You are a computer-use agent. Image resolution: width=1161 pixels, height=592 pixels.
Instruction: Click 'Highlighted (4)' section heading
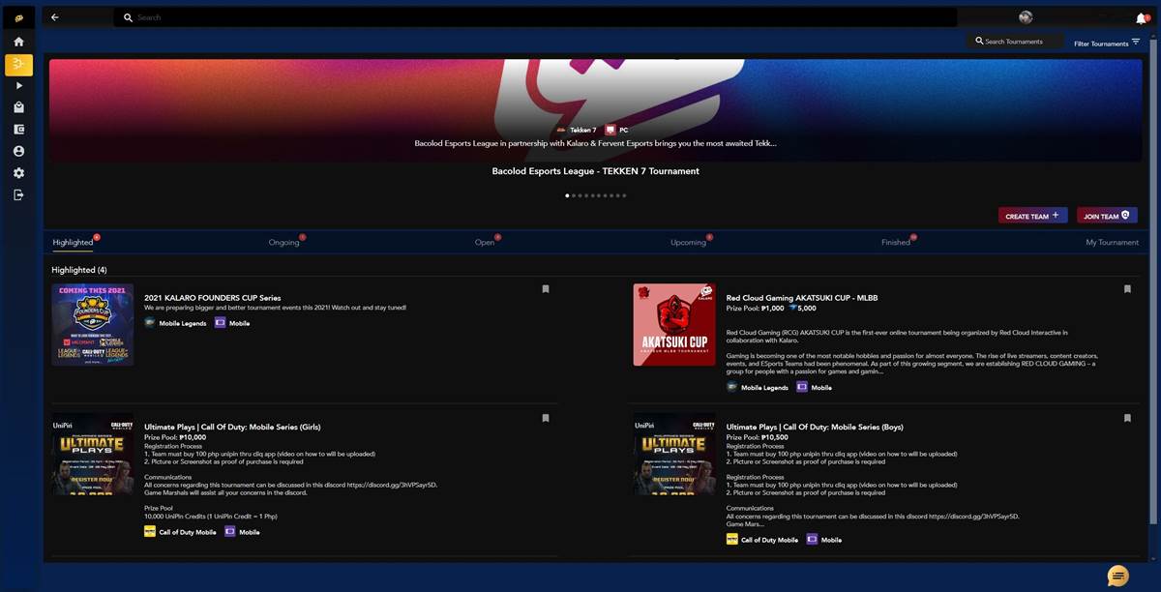[x=79, y=270]
